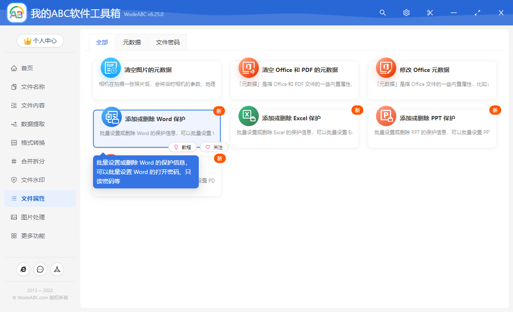Open the feedback chat bubble icon
The image size is (513, 312).
tap(40, 269)
